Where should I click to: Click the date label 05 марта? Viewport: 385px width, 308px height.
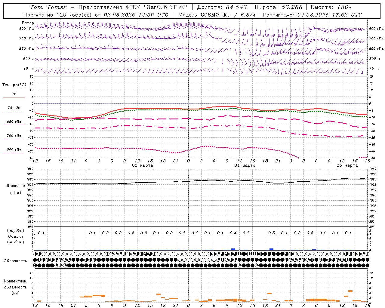click(x=347, y=165)
